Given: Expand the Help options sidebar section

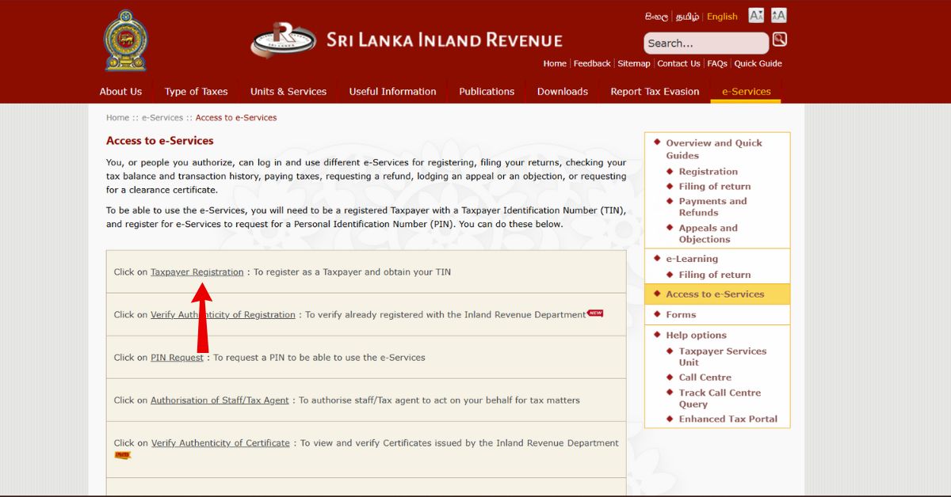Looking at the screenshot, I should [695, 335].
